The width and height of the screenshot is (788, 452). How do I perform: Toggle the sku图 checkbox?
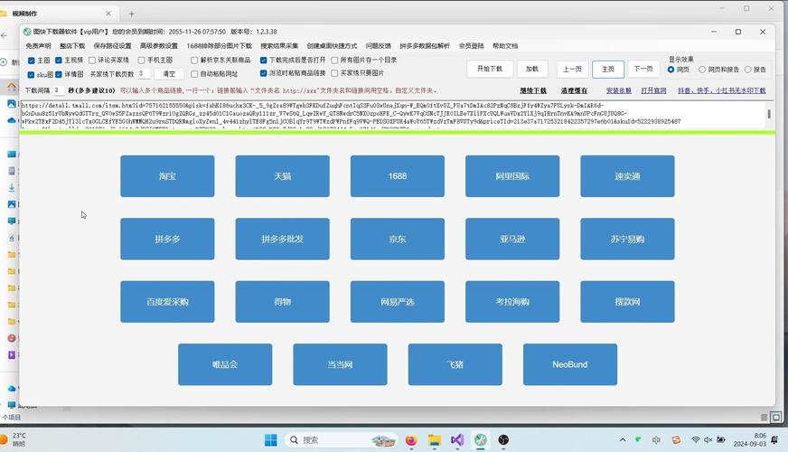point(31,74)
